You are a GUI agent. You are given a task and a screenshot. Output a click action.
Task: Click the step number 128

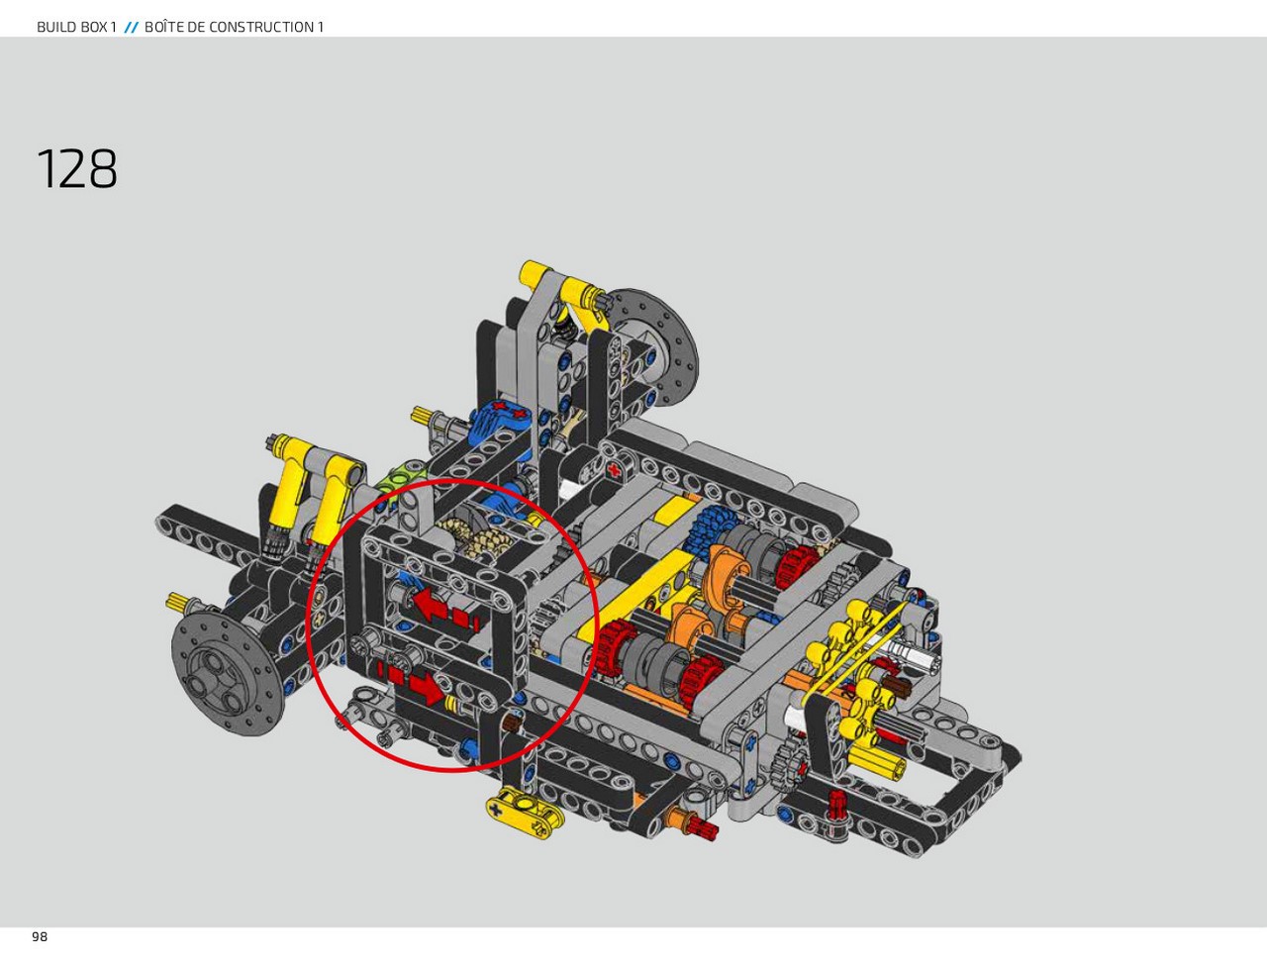point(77,169)
